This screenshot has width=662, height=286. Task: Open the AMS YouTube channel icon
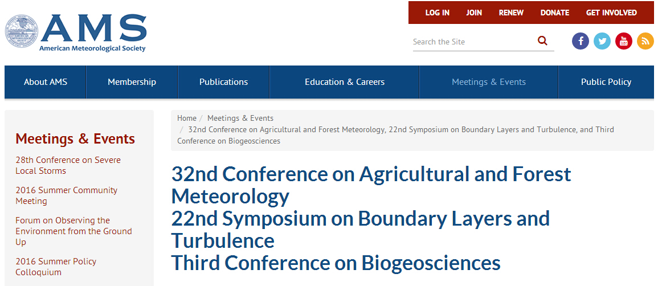tap(624, 41)
